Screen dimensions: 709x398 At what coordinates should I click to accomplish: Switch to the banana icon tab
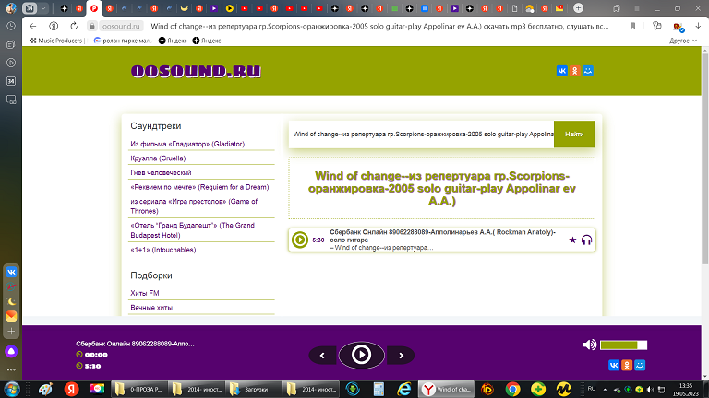click(184, 8)
